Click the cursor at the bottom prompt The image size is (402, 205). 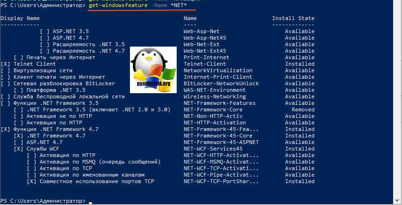(x=90, y=202)
